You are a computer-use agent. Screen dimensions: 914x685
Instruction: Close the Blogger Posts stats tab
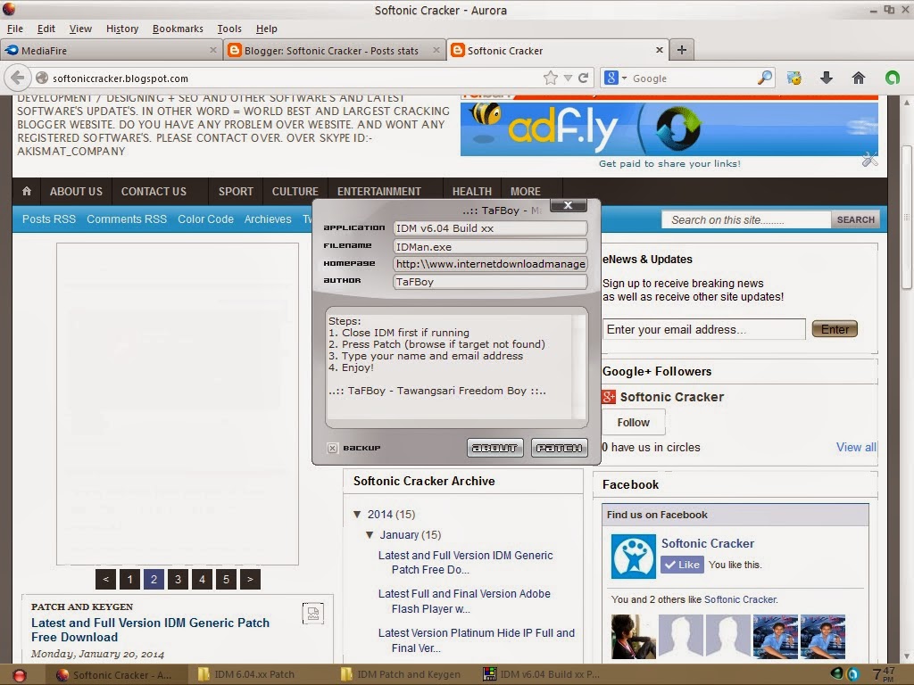pyautogui.click(x=436, y=50)
